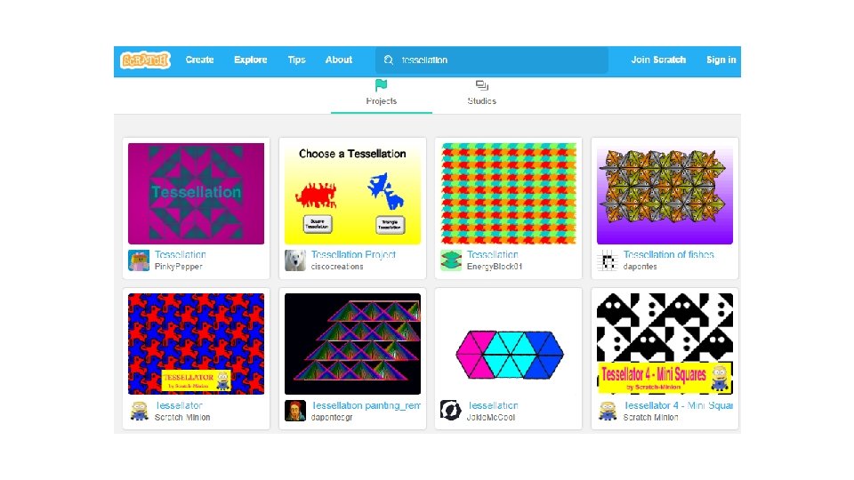
Task: Open Scratch Minion avatar beside Tessellator
Action: tap(139, 411)
